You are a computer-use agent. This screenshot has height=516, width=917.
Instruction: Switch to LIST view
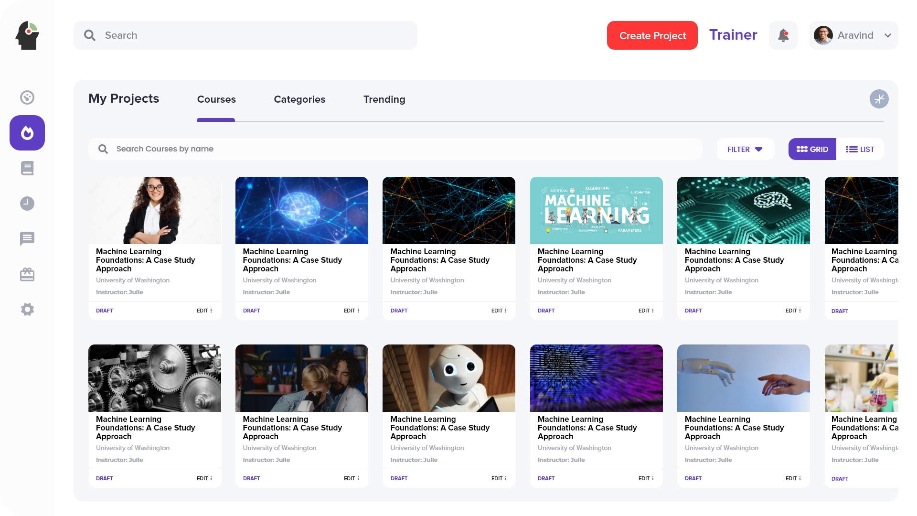point(860,149)
